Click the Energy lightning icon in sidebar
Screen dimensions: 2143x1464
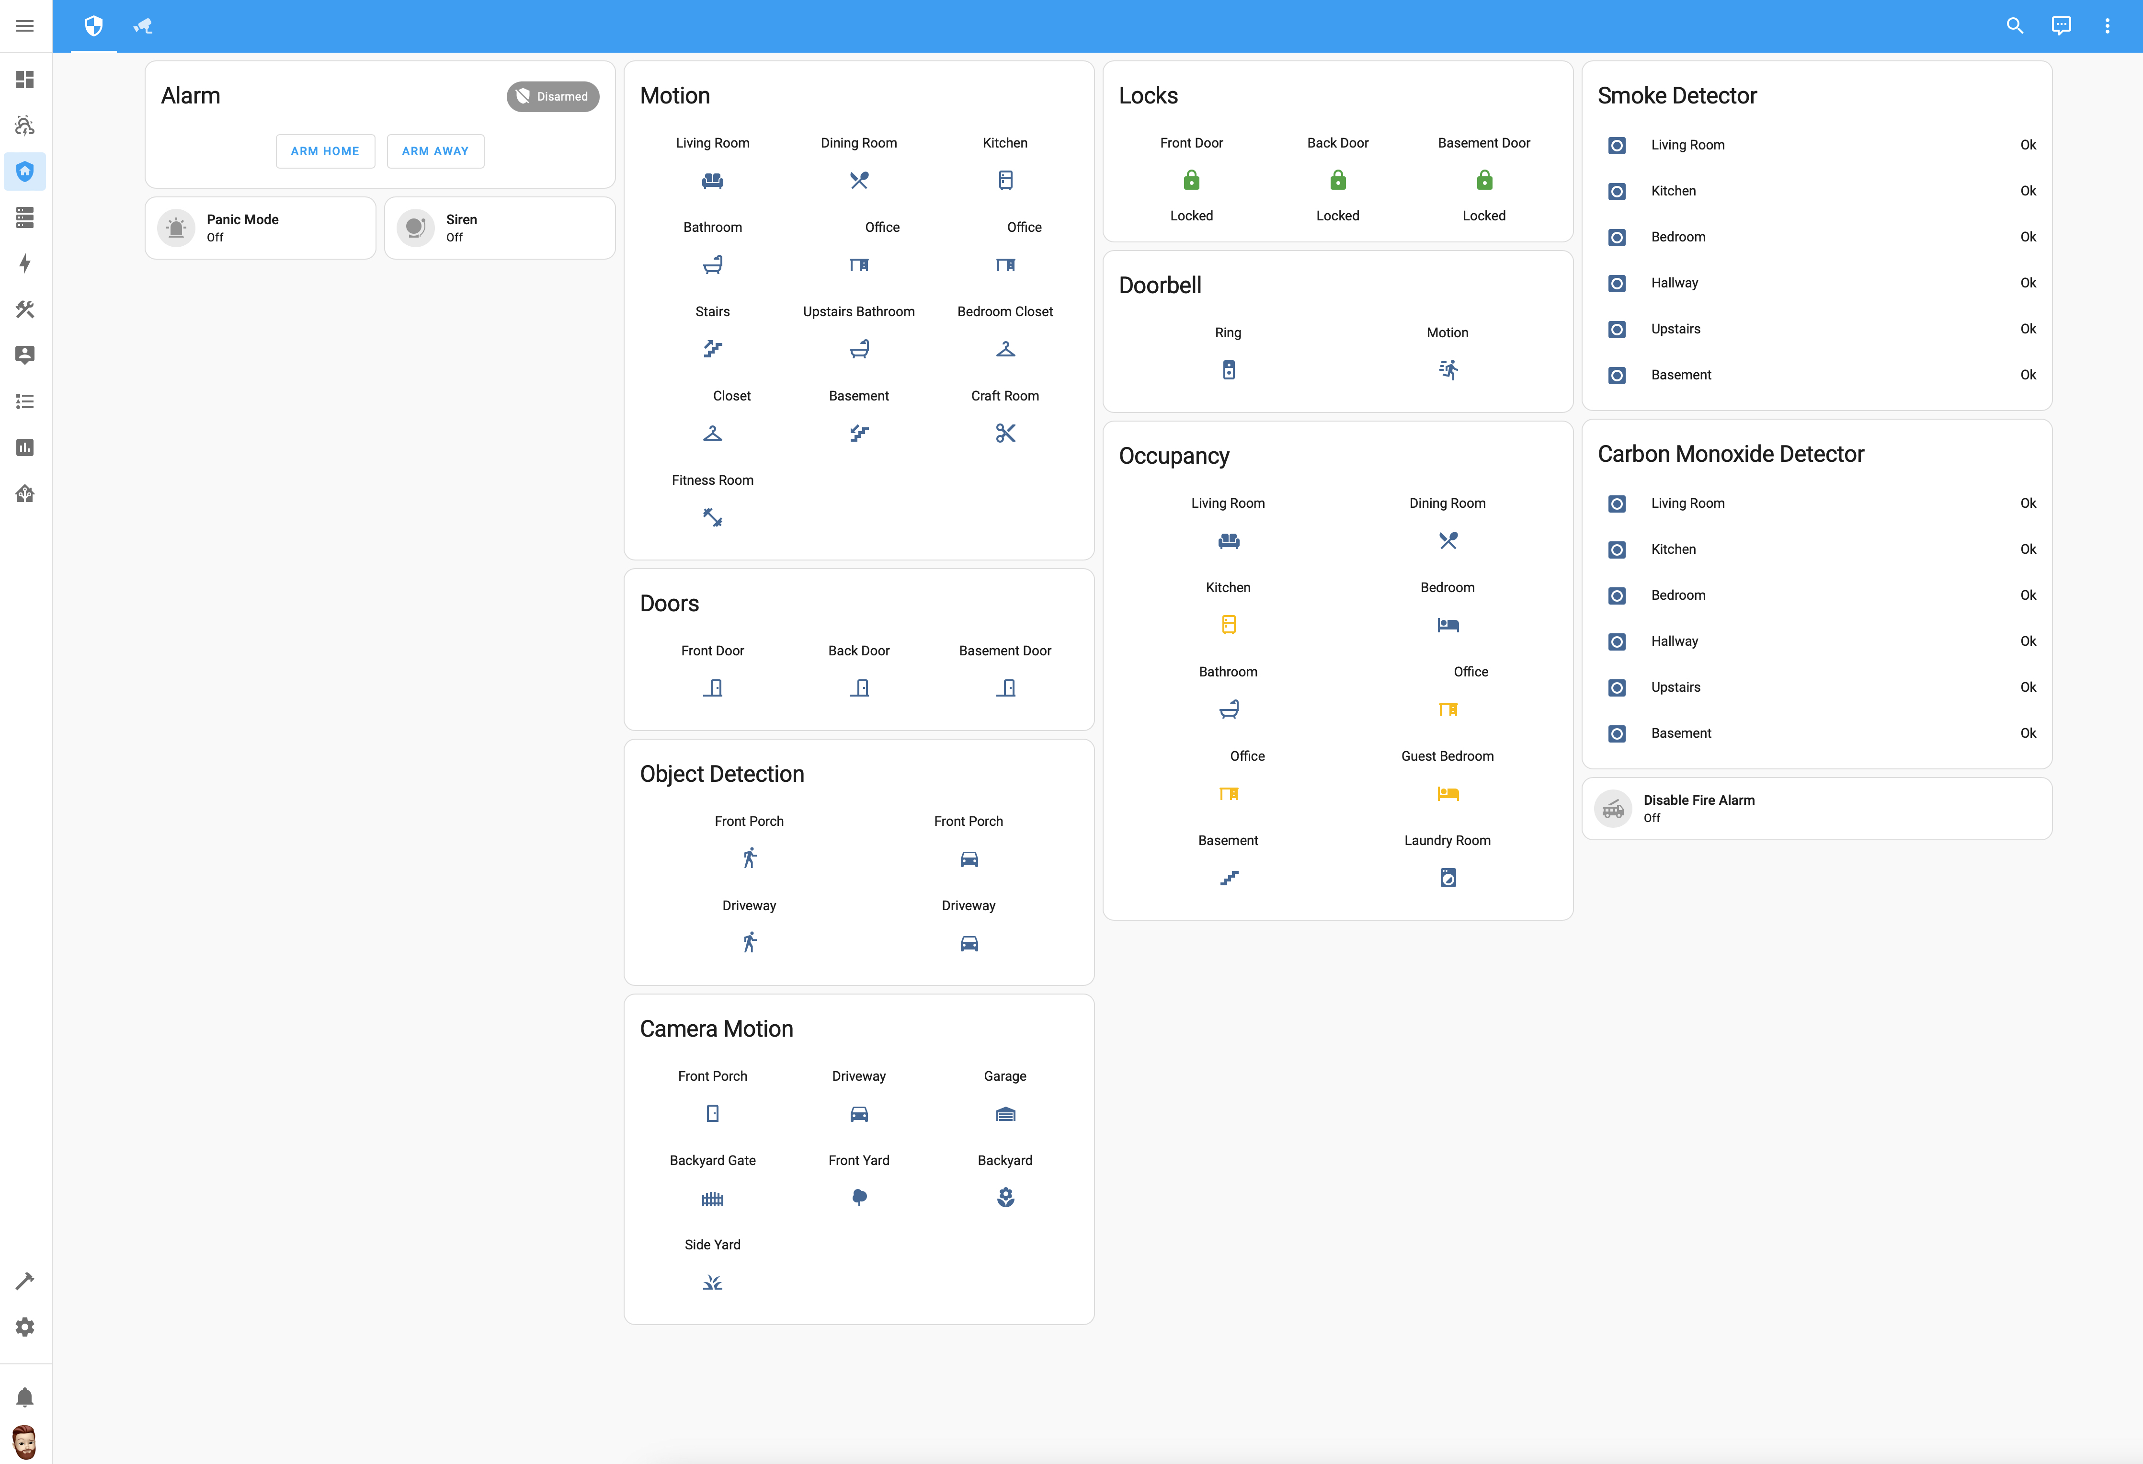(x=25, y=264)
